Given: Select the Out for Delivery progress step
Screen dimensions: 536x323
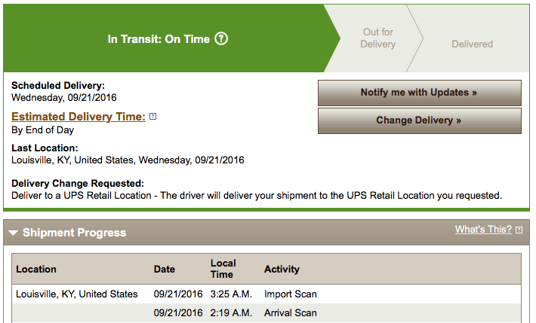Looking at the screenshot, I should [x=377, y=38].
